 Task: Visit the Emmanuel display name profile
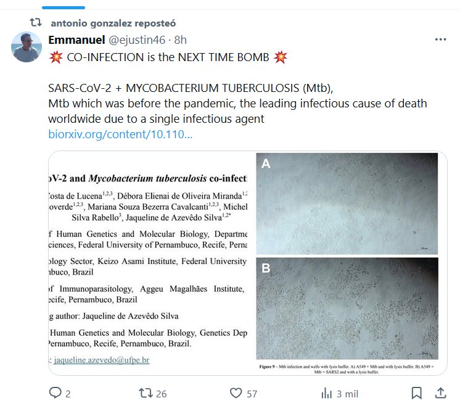click(76, 39)
